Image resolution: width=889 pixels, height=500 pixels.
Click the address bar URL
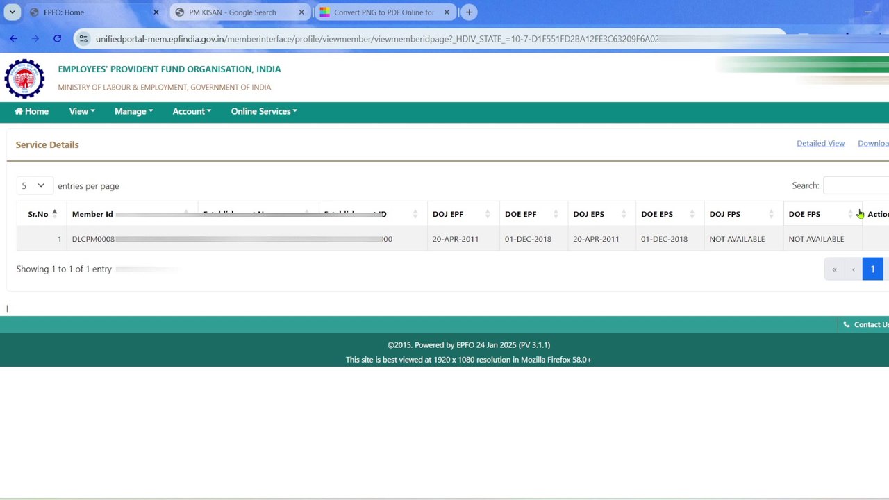click(377, 39)
